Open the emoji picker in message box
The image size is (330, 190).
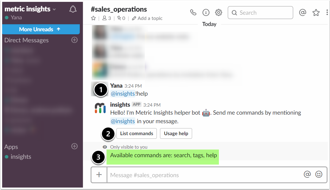(319, 174)
